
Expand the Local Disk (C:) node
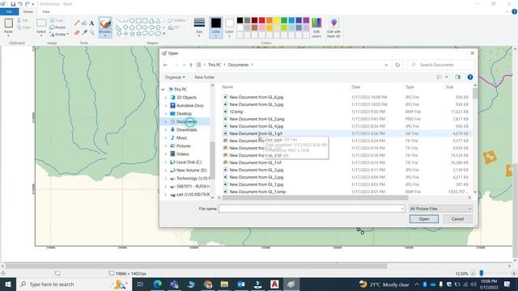pyautogui.click(x=166, y=162)
